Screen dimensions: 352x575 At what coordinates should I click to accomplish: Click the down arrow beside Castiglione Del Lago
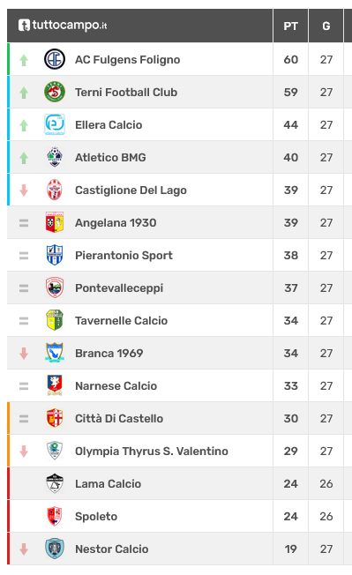(24, 190)
